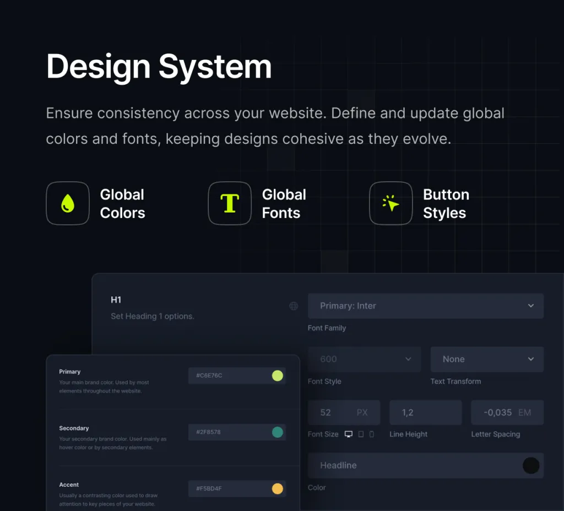Viewport: 564px width, 511px height.
Task: Select mobile device icon for Font Size
Action: coord(372,434)
